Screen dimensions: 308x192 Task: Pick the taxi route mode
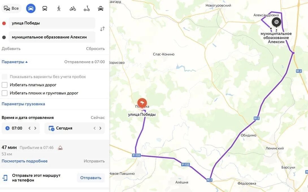click(101, 9)
